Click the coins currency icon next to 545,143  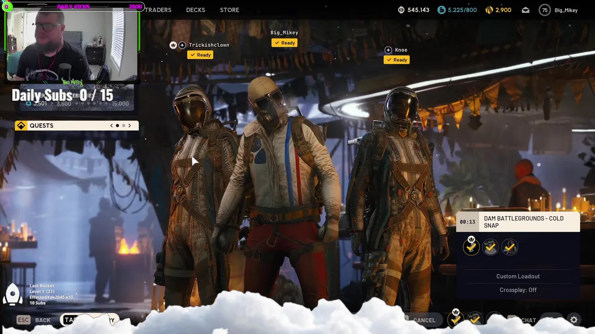[x=402, y=10]
